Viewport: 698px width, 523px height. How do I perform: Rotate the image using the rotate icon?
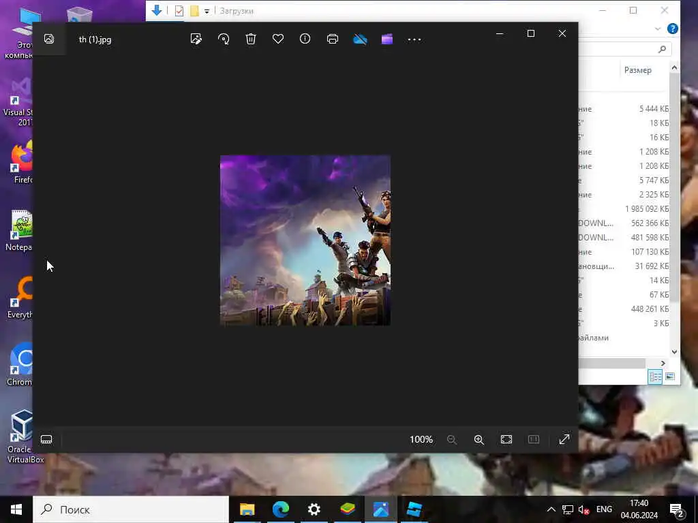224,39
